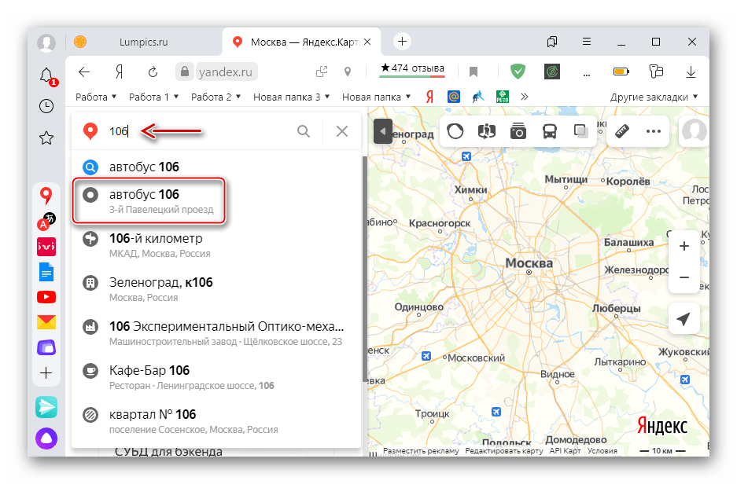This screenshot has width=737, height=488.
Task: Click the magnifier search icon in search box
Action: point(304,131)
